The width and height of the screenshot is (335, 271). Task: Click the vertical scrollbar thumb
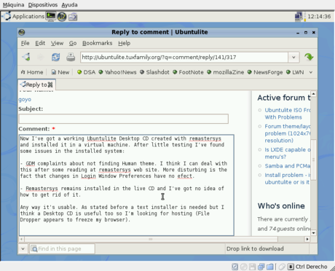pyautogui.click(x=313, y=160)
